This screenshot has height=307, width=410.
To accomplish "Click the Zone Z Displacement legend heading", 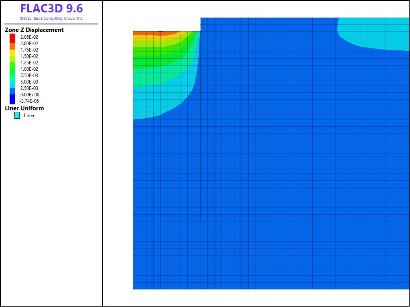I will 34,30.
